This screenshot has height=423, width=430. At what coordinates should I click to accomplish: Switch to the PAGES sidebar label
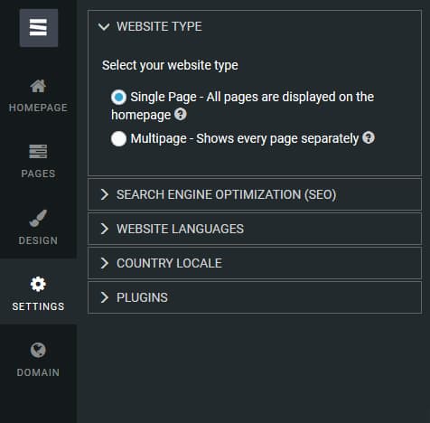click(x=38, y=174)
